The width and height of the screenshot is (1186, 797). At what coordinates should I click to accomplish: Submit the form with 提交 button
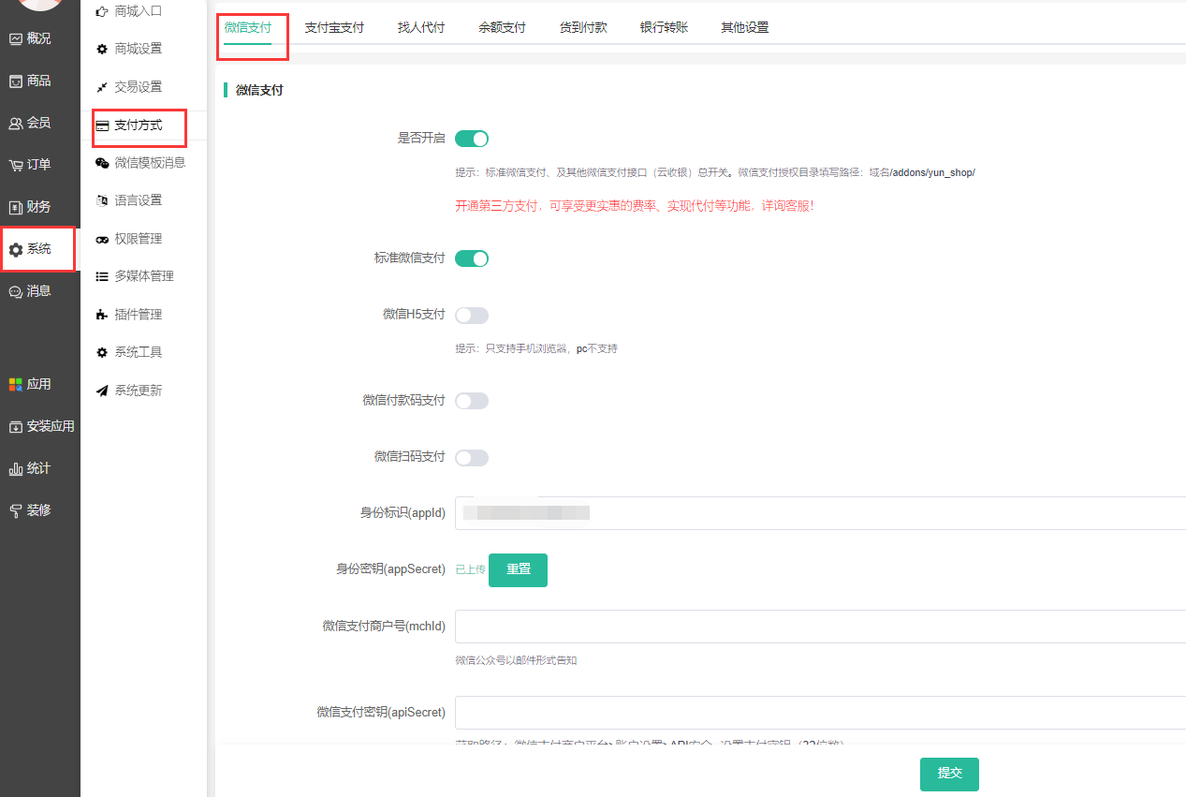coord(949,774)
